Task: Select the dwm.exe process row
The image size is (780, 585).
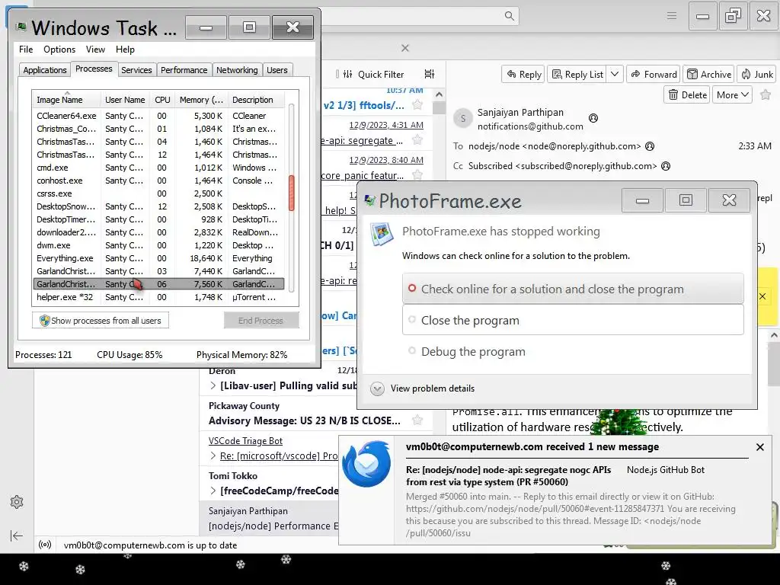Action: click(x=158, y=245)
